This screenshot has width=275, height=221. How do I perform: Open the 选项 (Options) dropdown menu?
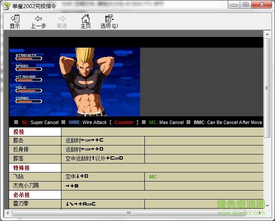pos(109,21)
